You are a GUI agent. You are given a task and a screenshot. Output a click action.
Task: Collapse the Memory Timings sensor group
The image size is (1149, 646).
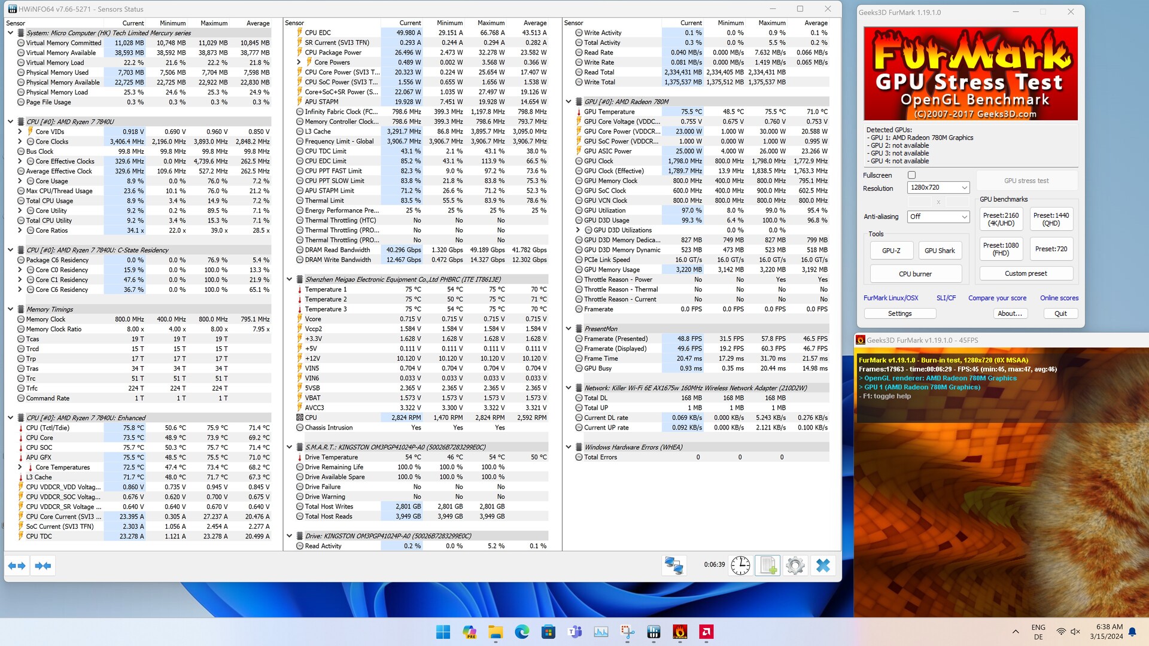point(10,309)
